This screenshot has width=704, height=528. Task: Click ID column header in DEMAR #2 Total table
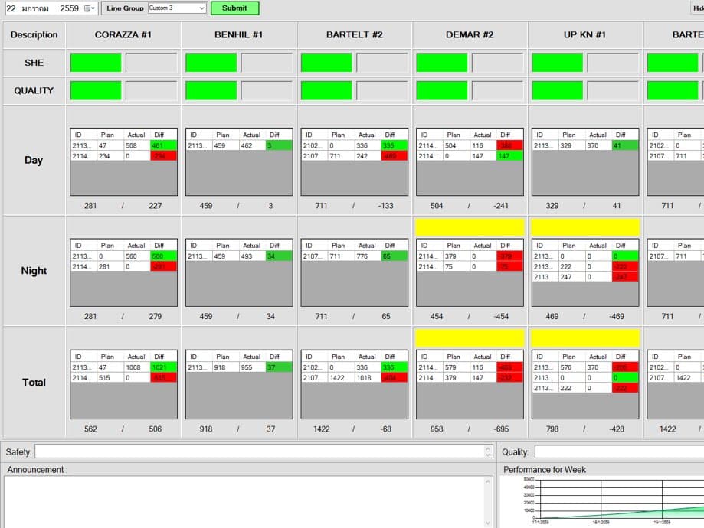(424, 356)
